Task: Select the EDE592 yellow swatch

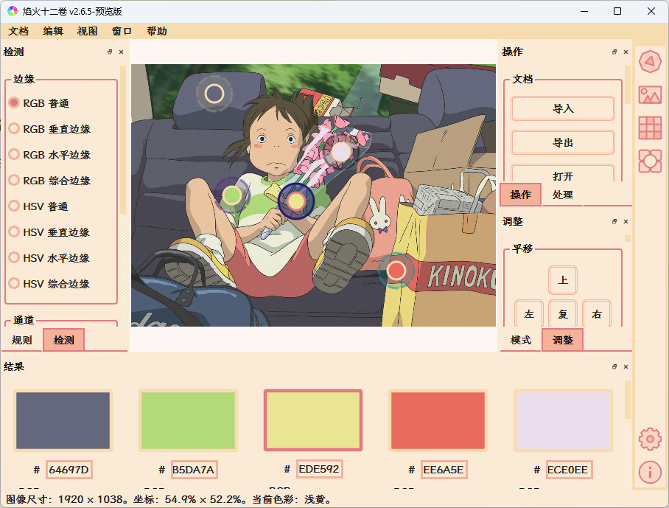Action: pos(313,420)
